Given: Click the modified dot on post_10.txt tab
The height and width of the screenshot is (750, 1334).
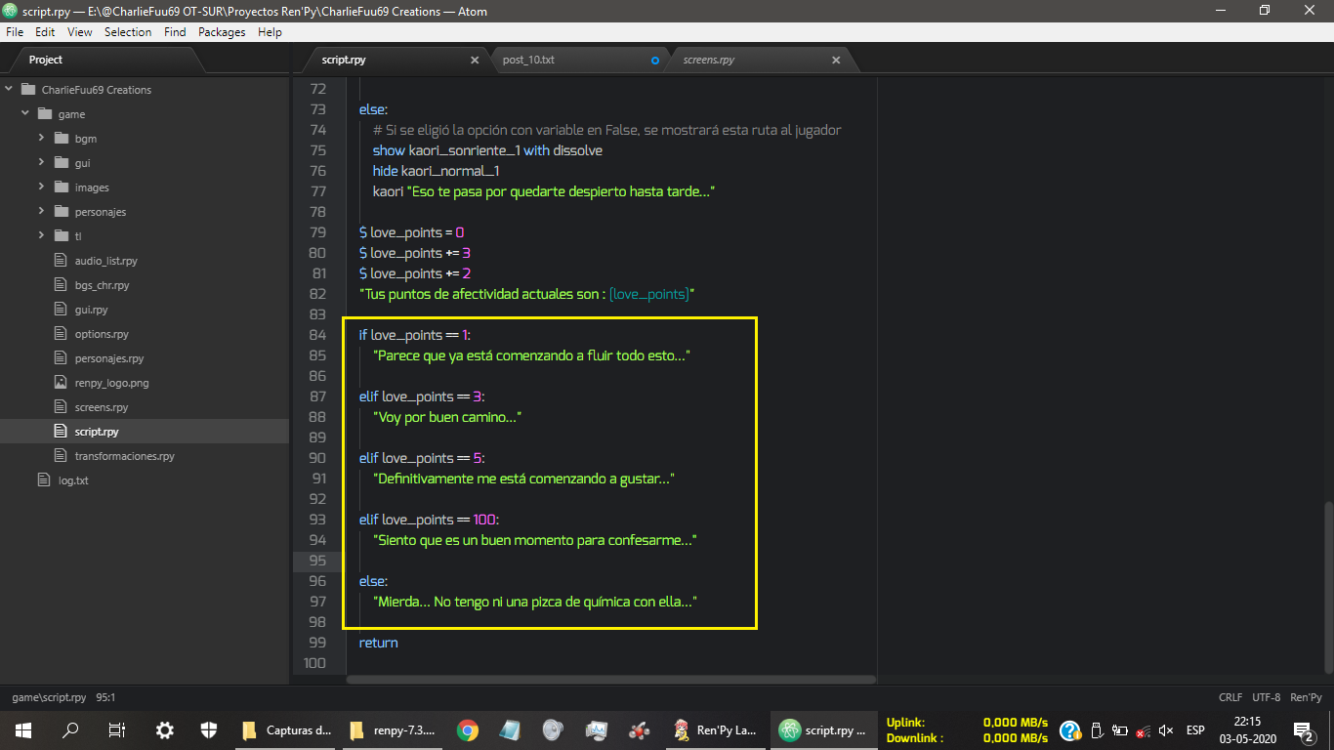Looking at the screenshot, I should [655, 61].
